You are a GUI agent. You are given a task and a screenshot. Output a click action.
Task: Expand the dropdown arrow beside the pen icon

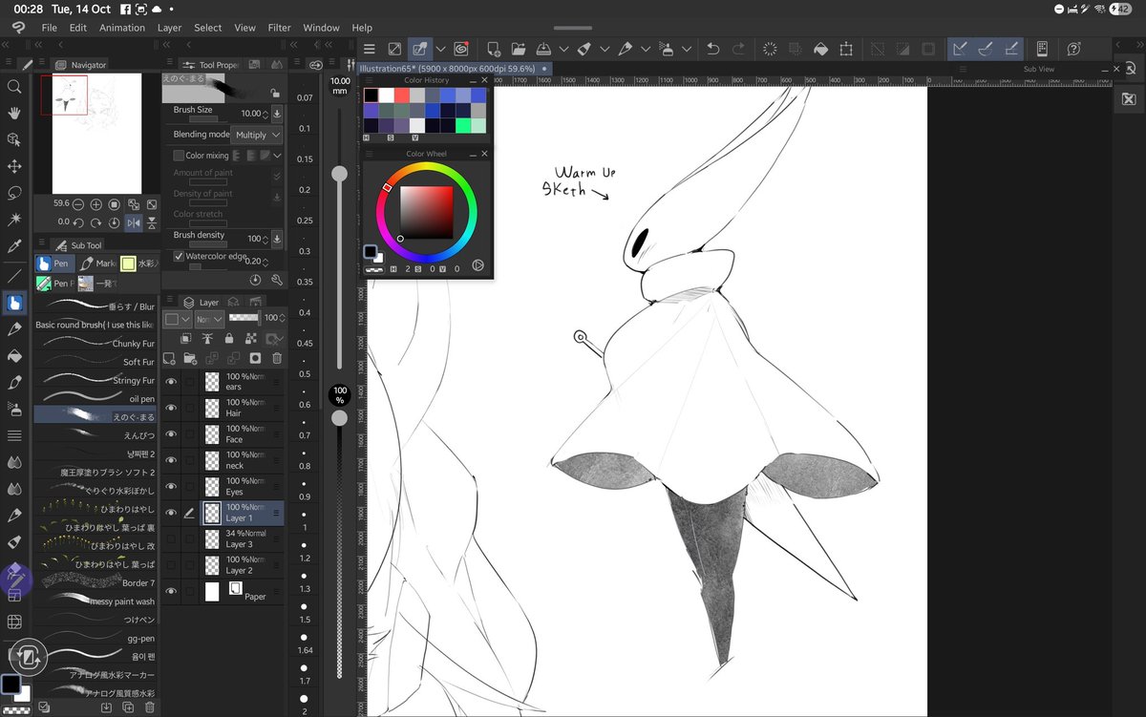coord(646,49)
